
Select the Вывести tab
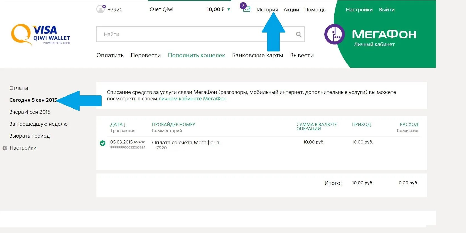tap(302, 55)
